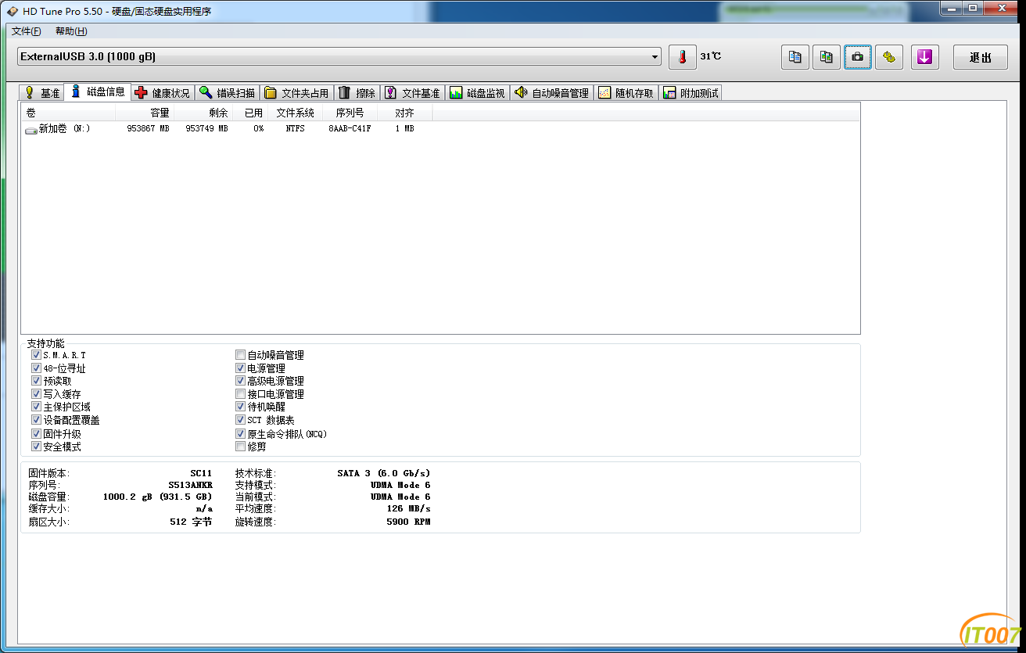1026x653 pixels.
Task: Toggle the 写入缓存 checkbox
Action: [x=36, y=394]
